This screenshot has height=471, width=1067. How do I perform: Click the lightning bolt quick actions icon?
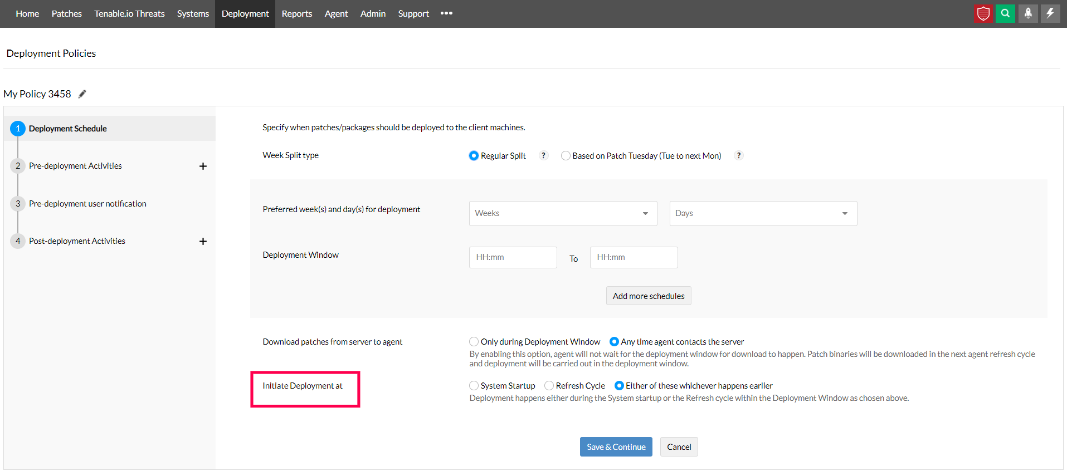1050,13
